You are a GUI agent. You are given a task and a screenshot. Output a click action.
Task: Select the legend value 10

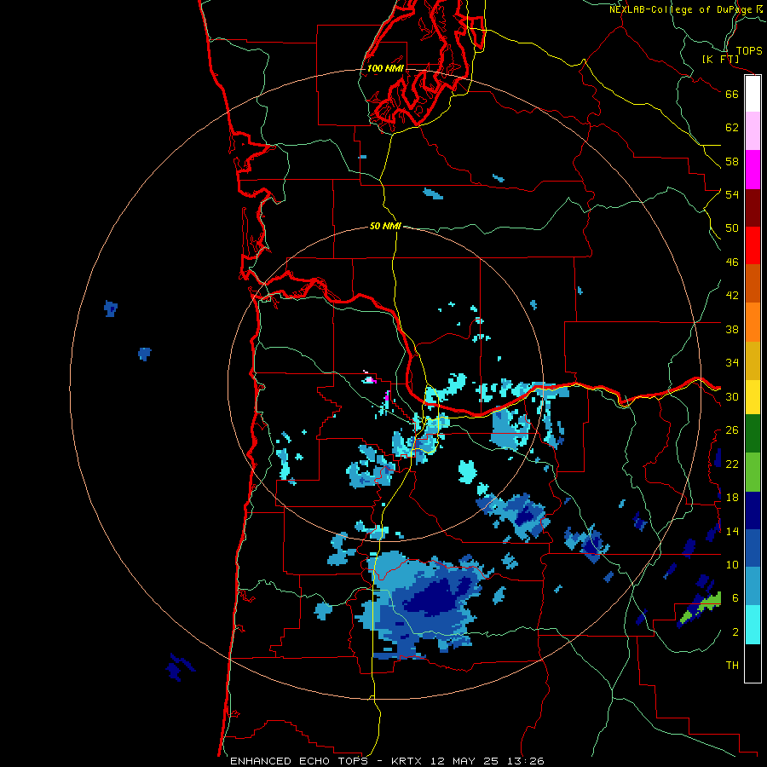pos(732,565)
